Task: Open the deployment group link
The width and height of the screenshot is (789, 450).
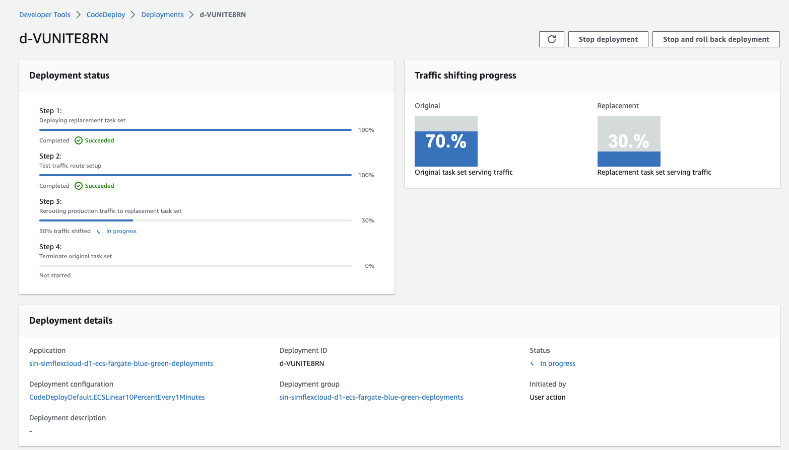Action: click(371, 397)
